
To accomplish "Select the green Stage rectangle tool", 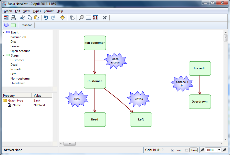I will [x=13, y=25].
